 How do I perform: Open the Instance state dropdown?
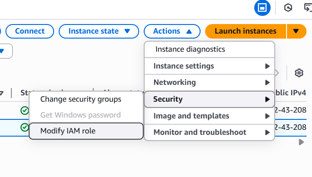click(x=99, y=31)
